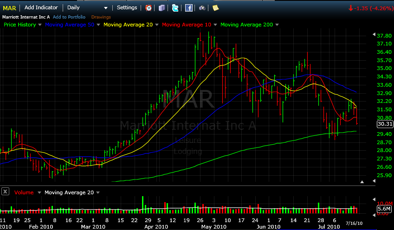Click the lower arrow on the price scale
Viewport: 394px width, 230px height.
point(374,181)
